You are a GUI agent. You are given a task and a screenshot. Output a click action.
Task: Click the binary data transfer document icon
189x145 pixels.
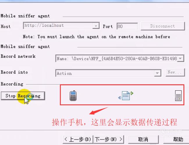[126, 95]
